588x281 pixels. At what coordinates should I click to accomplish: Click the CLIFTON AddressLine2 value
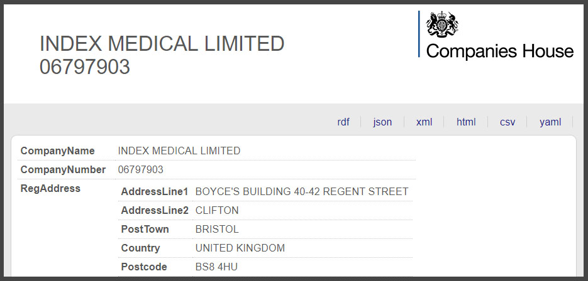click(217, 210)
